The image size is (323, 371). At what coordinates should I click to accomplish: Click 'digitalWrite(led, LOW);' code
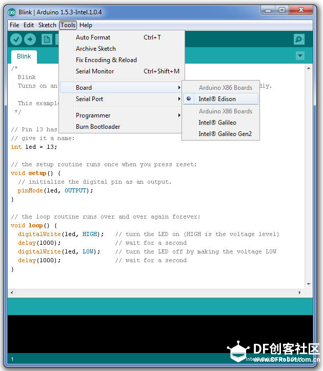59,252
